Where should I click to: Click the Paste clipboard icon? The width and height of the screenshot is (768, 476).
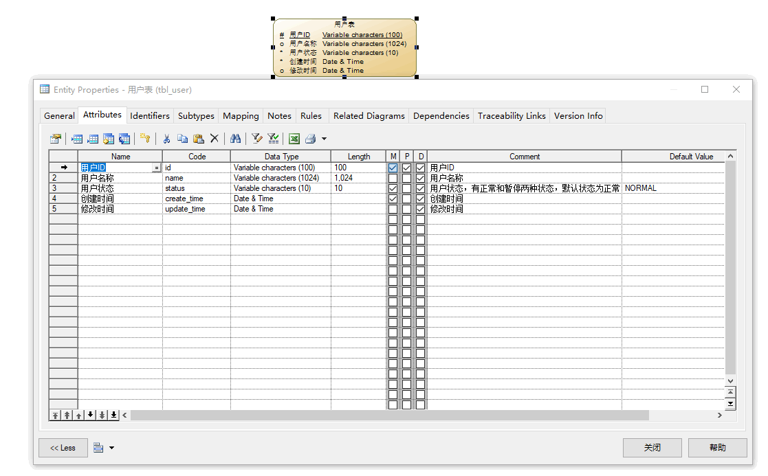tap(199, 139)
